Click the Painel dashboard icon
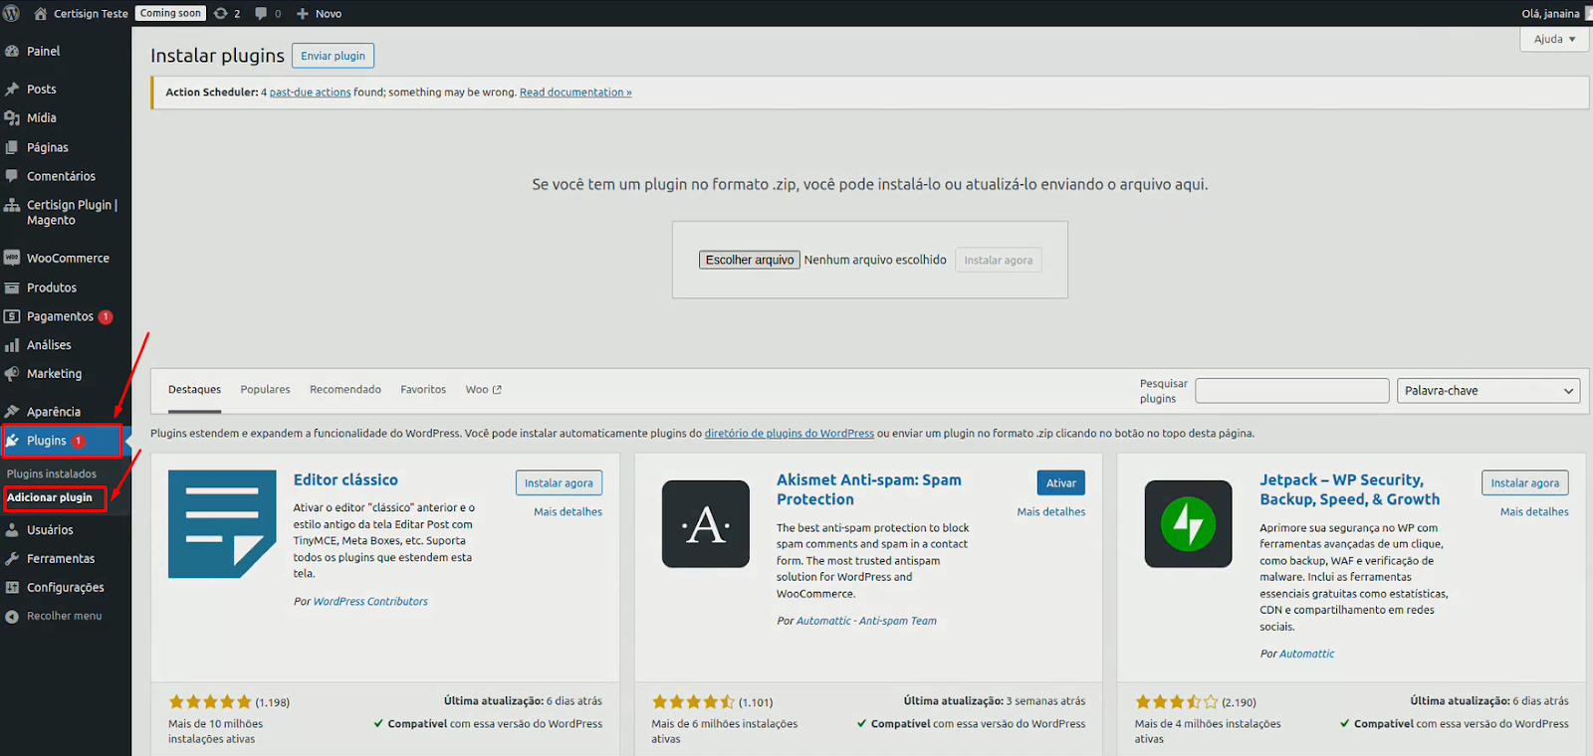Viewport: 1593px width, 756px height. coord(12,51)
